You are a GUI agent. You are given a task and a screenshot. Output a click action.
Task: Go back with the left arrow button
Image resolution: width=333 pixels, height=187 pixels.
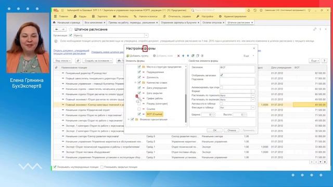[57, 29]
